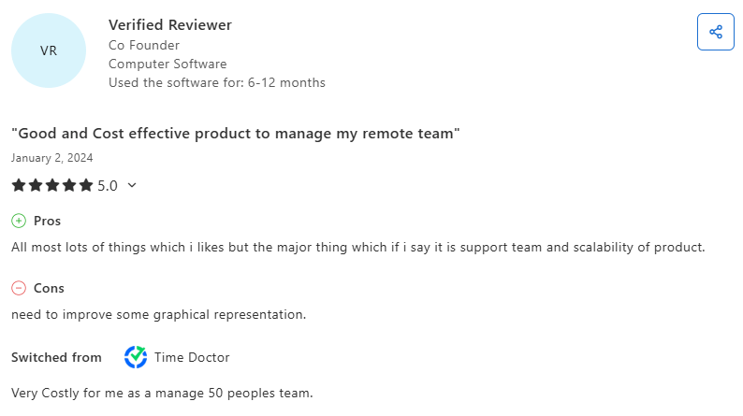Click the green plus Pros icon

(19, 221)
